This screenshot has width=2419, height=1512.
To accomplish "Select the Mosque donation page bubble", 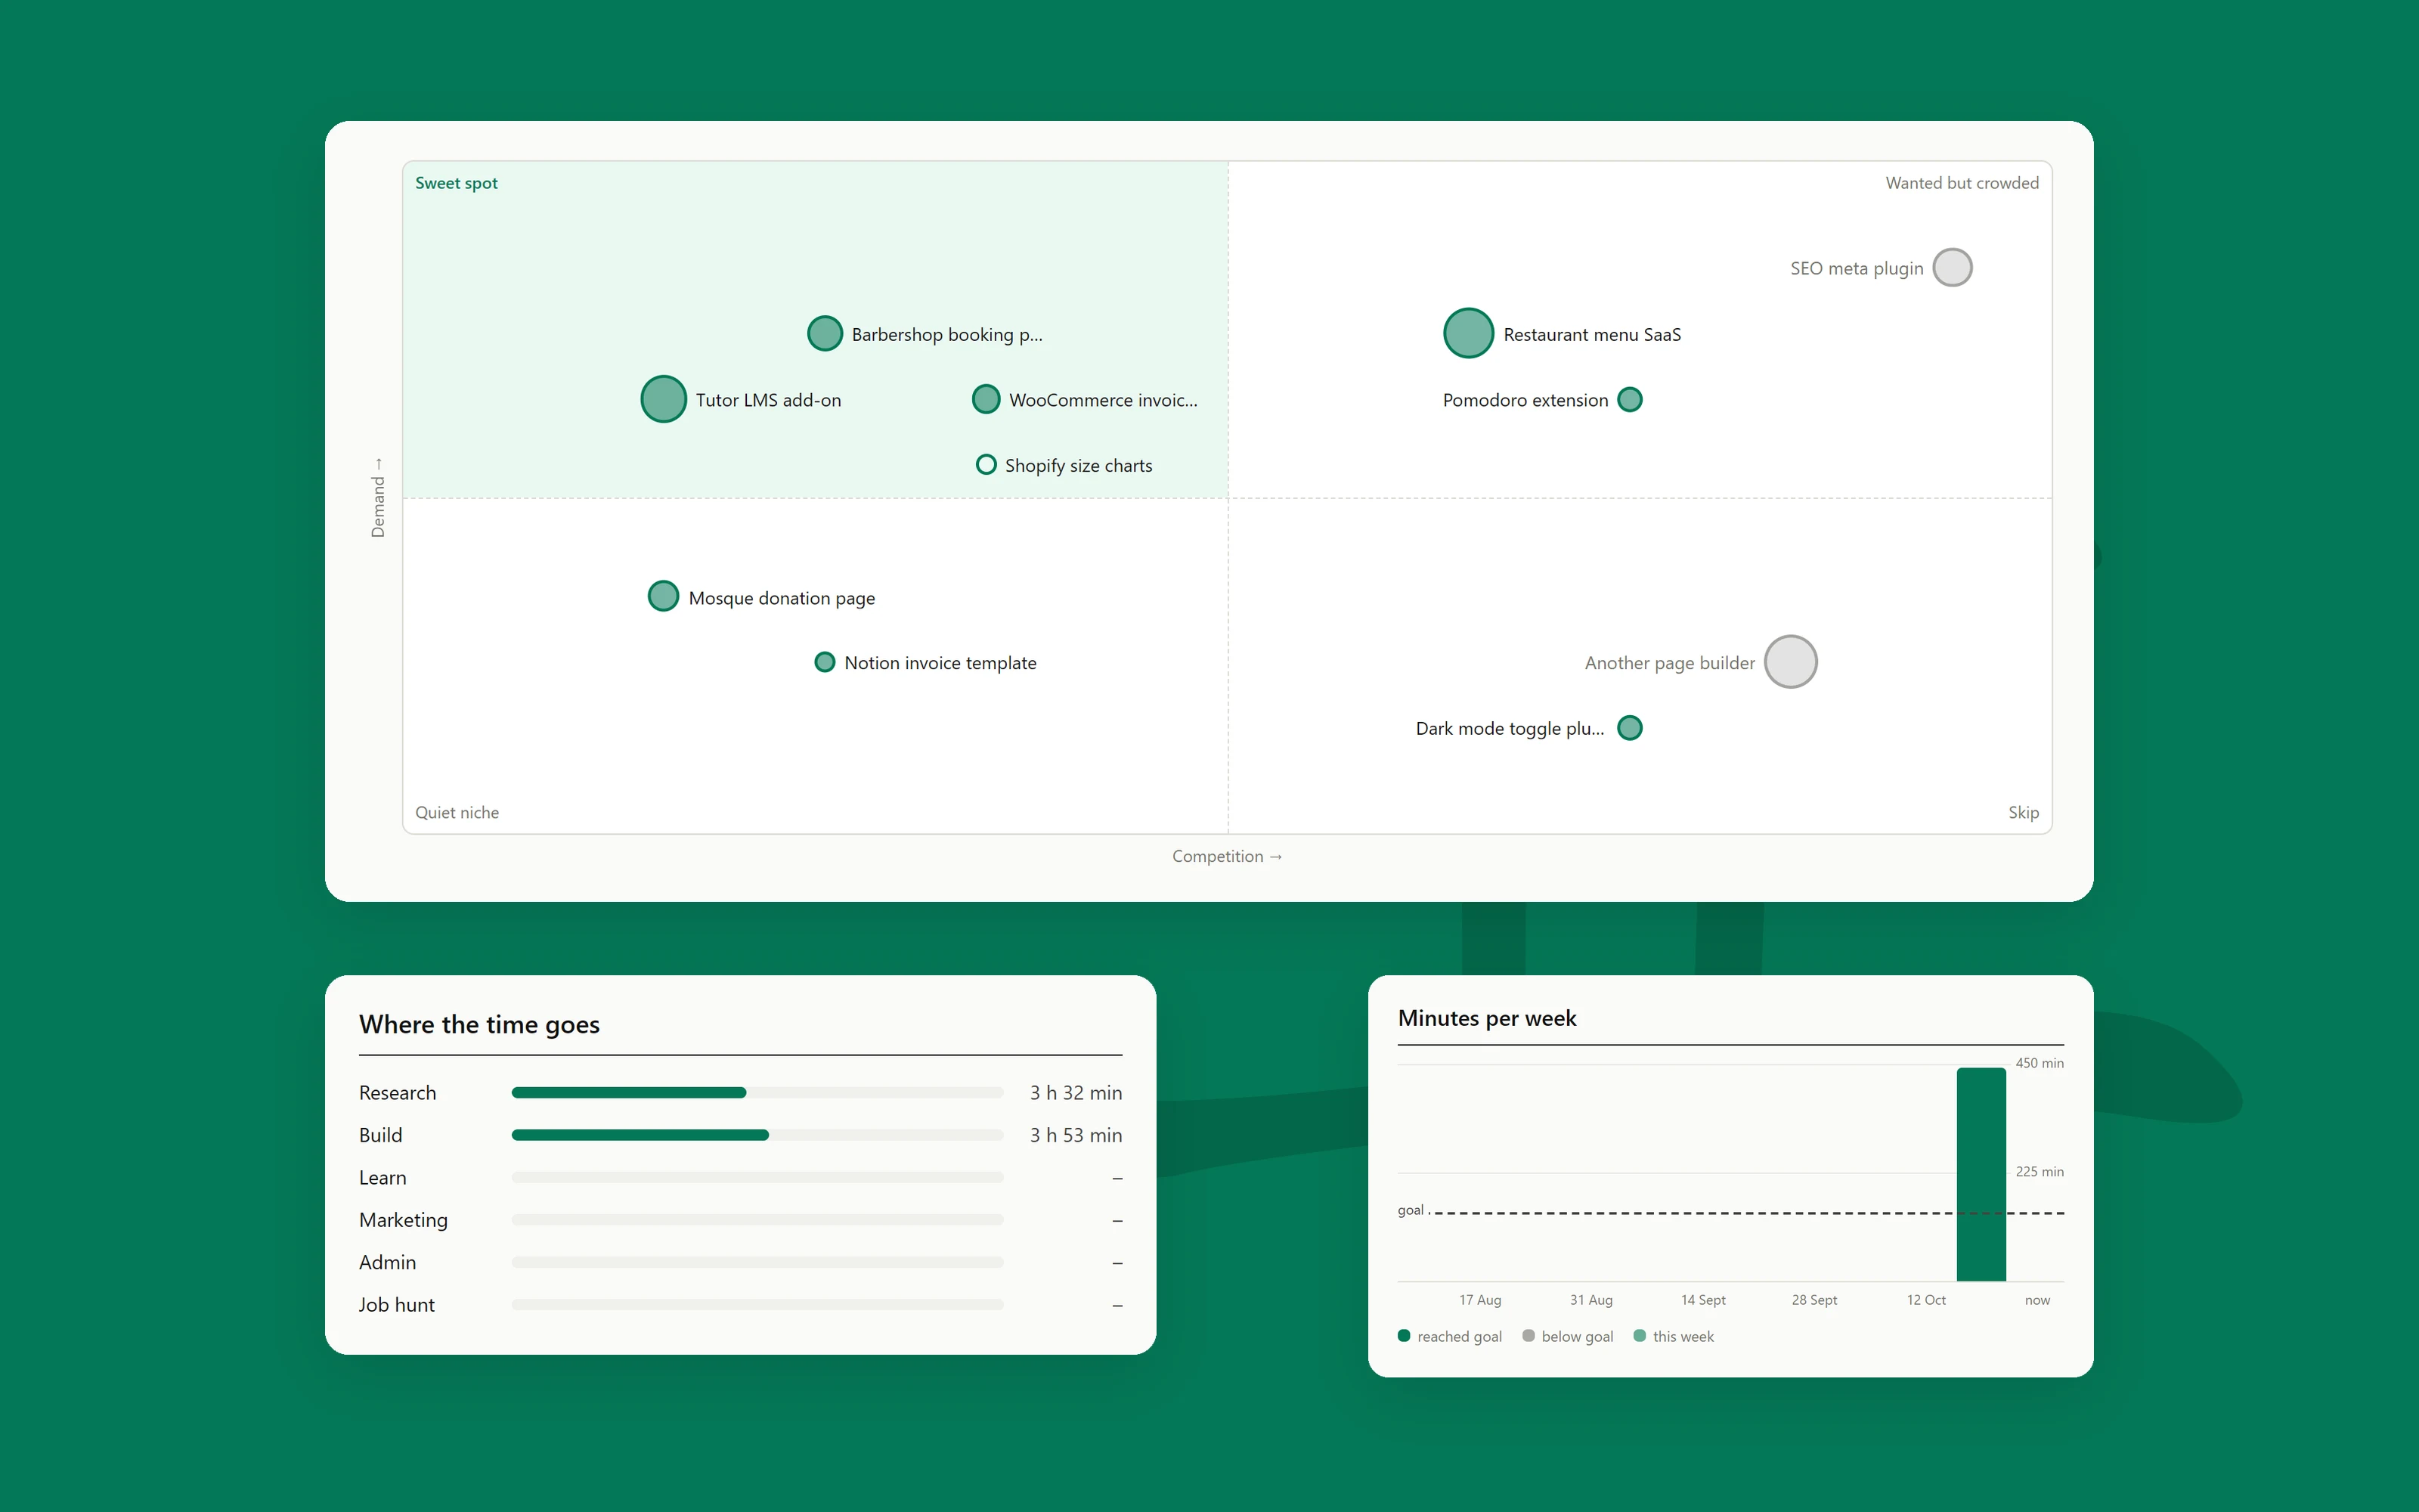I will click(664, 596).
